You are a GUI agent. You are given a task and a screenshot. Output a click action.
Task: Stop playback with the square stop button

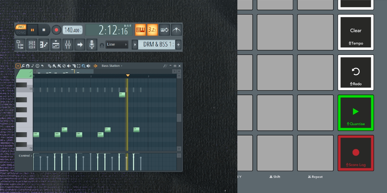tap(44, 30)
